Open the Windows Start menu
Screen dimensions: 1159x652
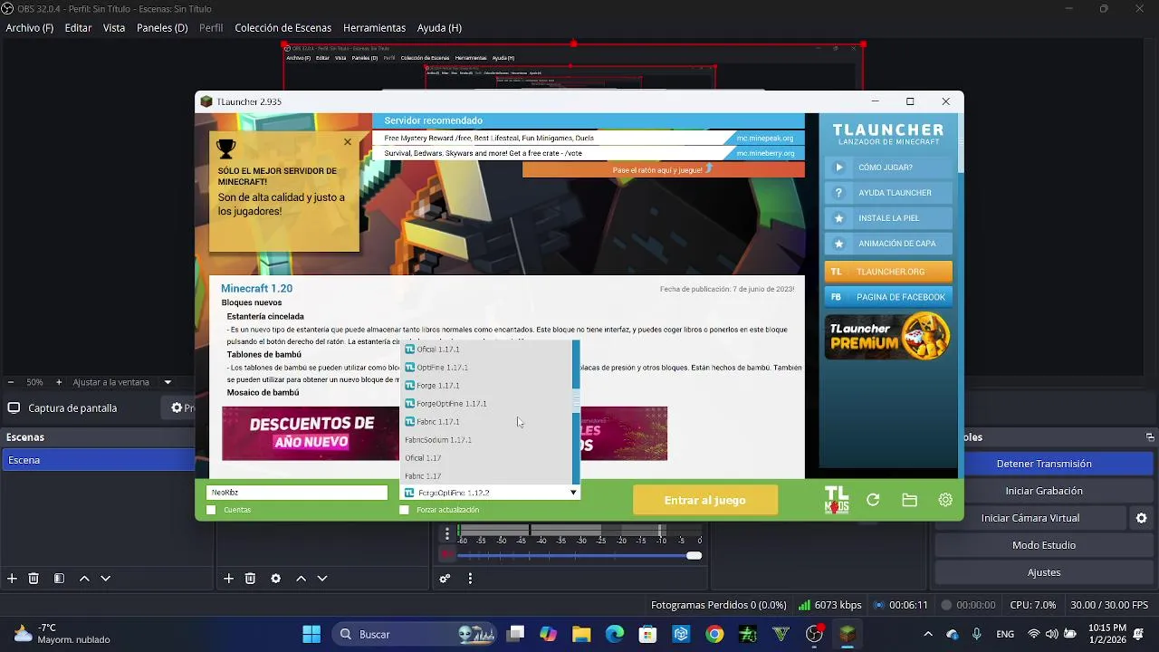click(311, 634)
